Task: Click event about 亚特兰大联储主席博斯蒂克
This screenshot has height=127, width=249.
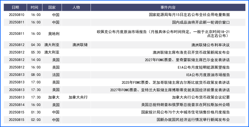Action: (x=170, y=90)
